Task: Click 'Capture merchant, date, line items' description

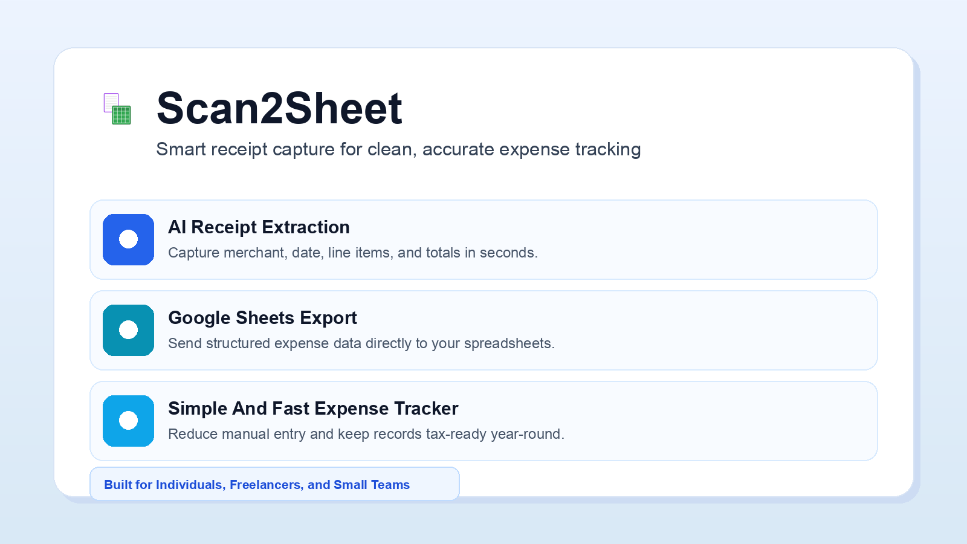Action: [353, 253]
